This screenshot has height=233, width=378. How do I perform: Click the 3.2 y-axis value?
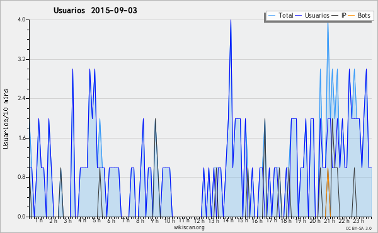[x=21, y=59]
